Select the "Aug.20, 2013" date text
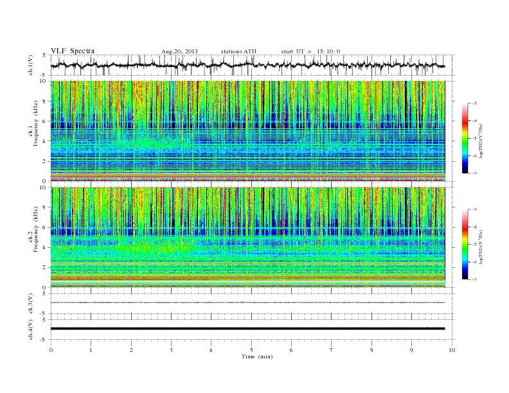The image size is (509, 393). pos(179,51)
